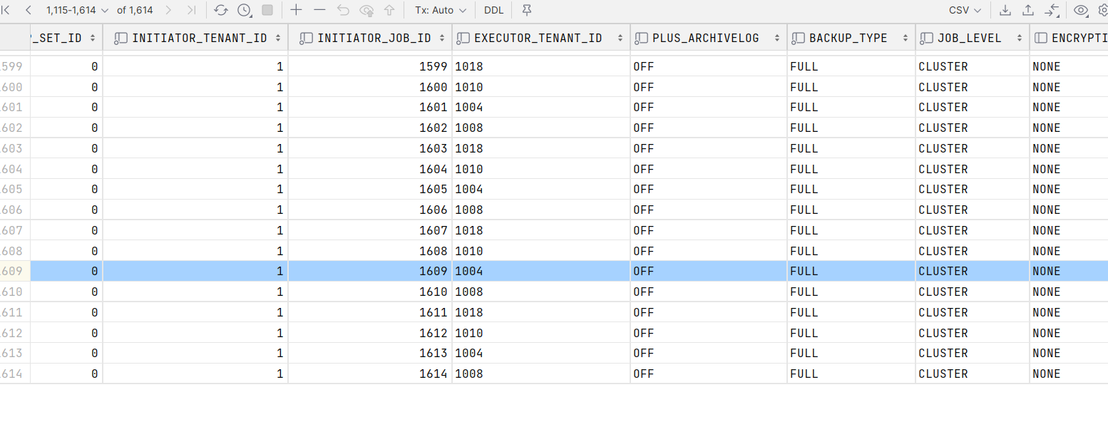This screenshot has width=1108, height=427.
Task: Click the Import Data upload icon
Action: [1028, 10]
